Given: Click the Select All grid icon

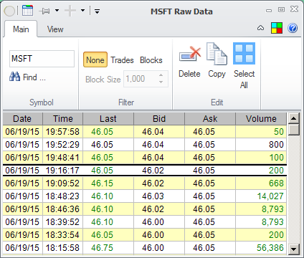Looking at the screenshot, I should coord(244,54).
